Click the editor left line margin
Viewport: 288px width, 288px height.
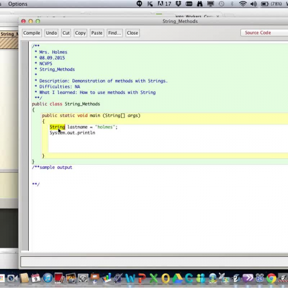tap(25, 146)
